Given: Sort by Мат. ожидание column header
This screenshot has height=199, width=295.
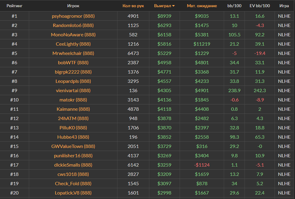Looking at the screenshot, I should click(202, 6).
